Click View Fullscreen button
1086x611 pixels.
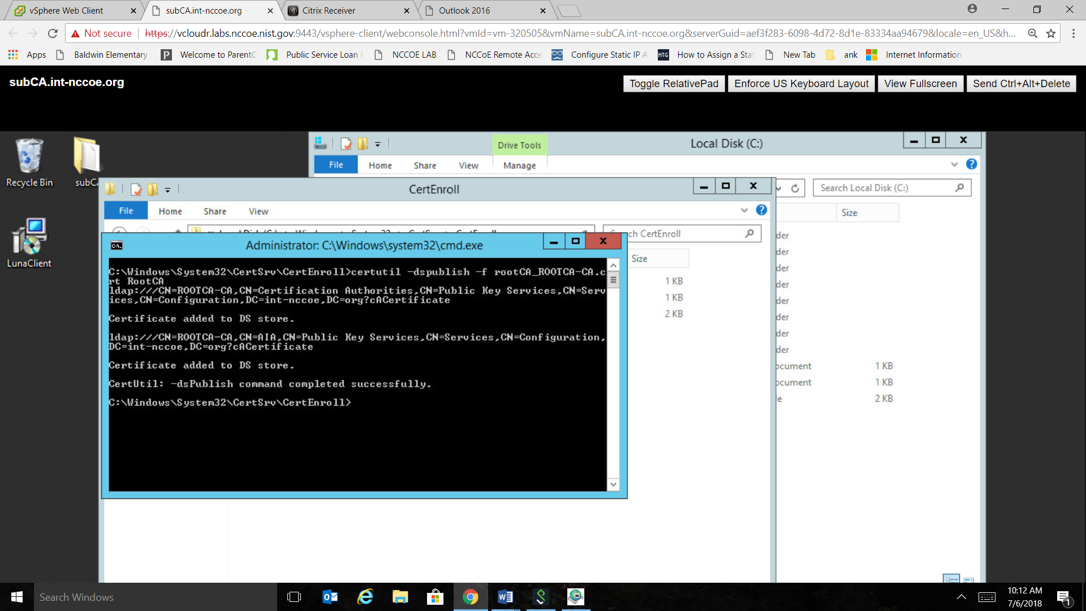pyautogui.click(x=920, y=84)
